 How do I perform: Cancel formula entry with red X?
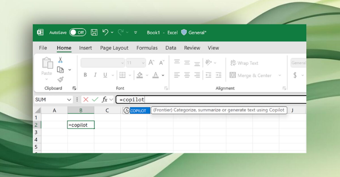coord(86,99)
